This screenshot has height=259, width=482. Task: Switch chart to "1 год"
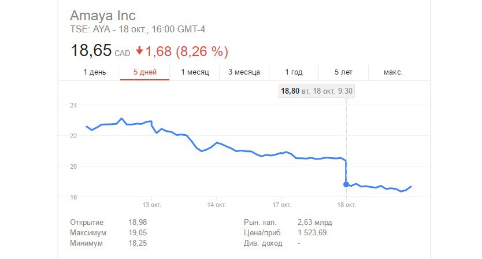294,72
